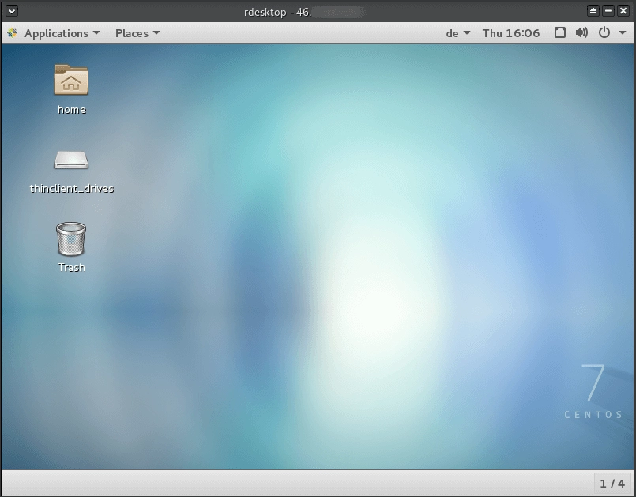Viewport: 636px width, 497px height.
Task: Expand the system menu arrow beside power
Action: 623,33
